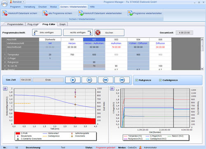Viewport: 206px width, 149px height.
Task: Start simulation with the play button
Action: (x=73, y=80)
